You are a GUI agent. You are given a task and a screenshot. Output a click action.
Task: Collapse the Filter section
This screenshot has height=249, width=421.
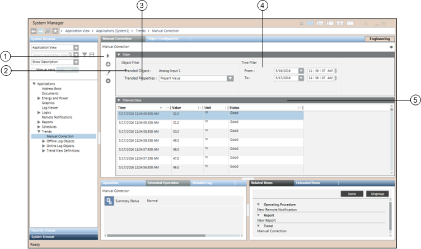click(118, 55)
